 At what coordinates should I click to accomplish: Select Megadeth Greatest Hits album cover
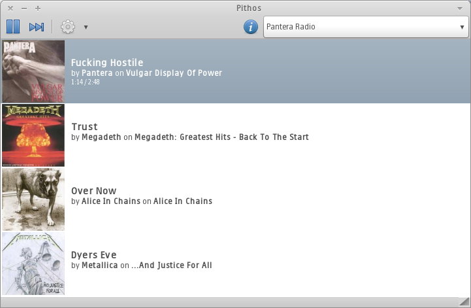point(33,135)
